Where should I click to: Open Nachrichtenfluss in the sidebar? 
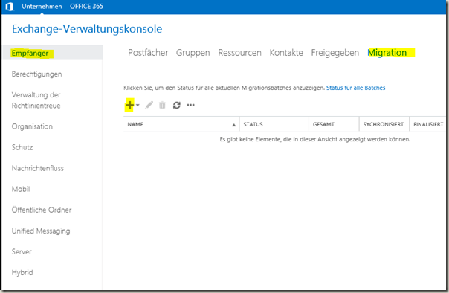point(37,168)
